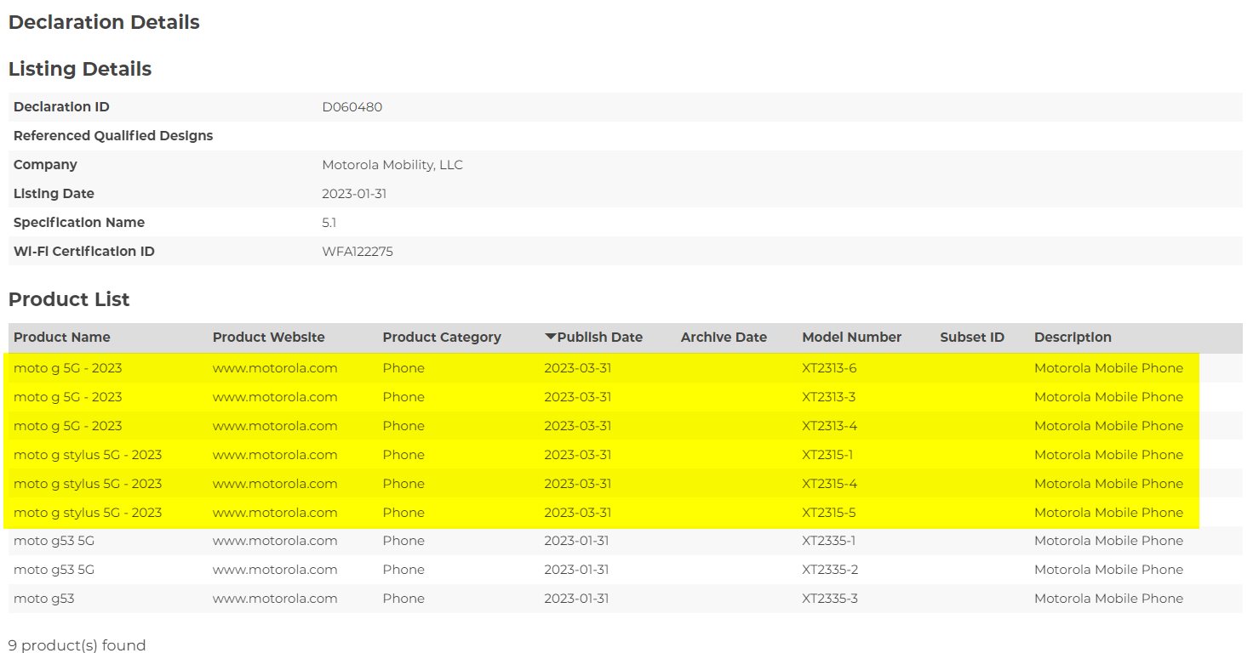
Task: Click the Publish Date sort arrow
Action: pyautogui.click(x=549, y=338)
